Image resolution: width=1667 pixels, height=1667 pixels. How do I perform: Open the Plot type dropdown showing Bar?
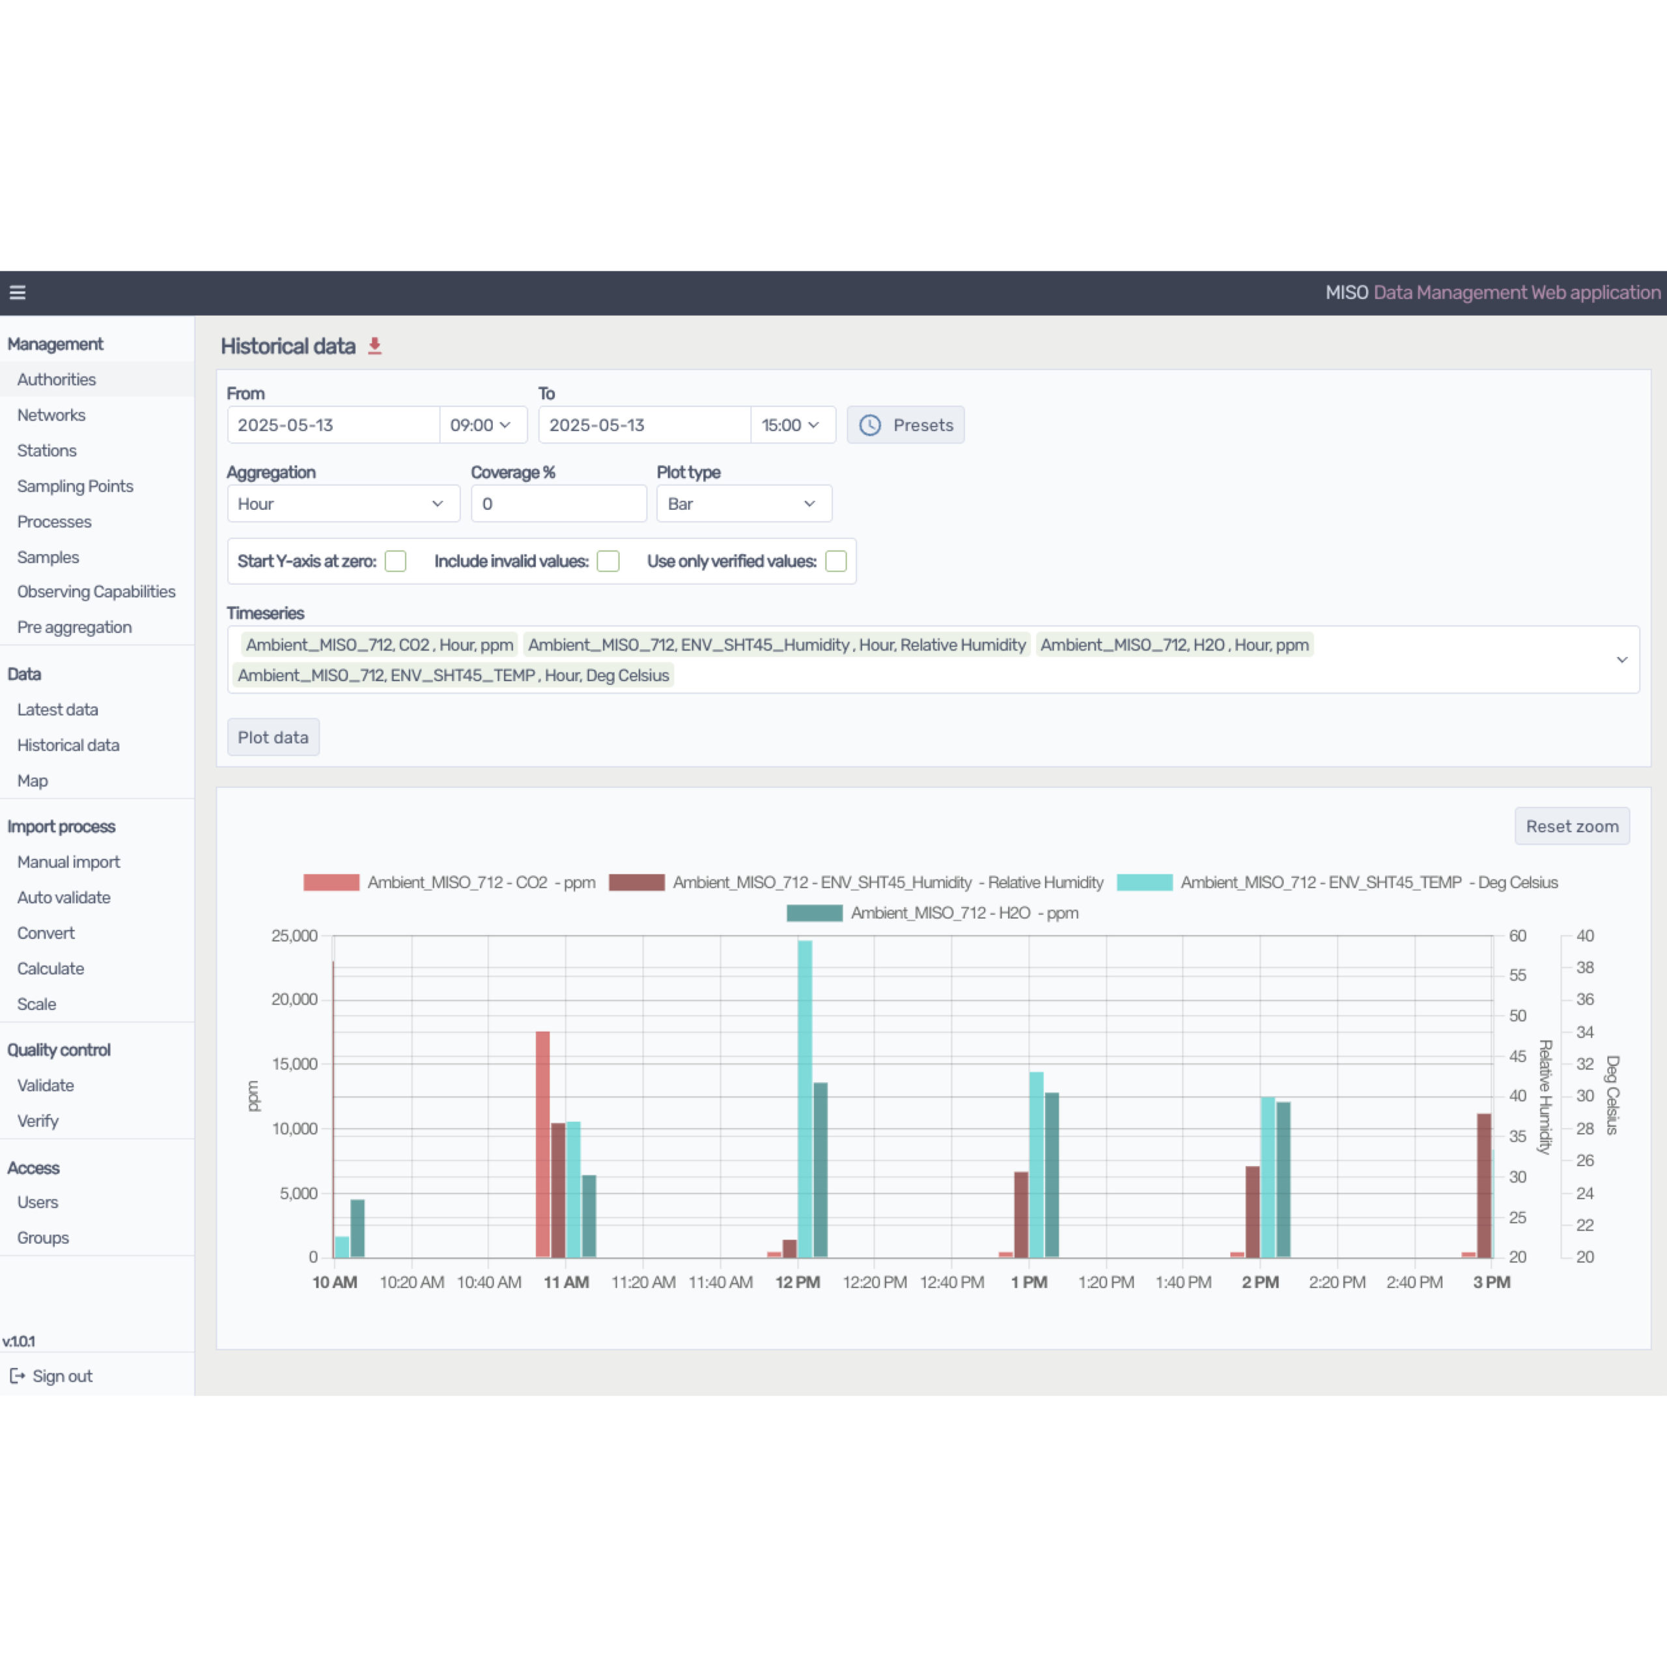[744, 503]
